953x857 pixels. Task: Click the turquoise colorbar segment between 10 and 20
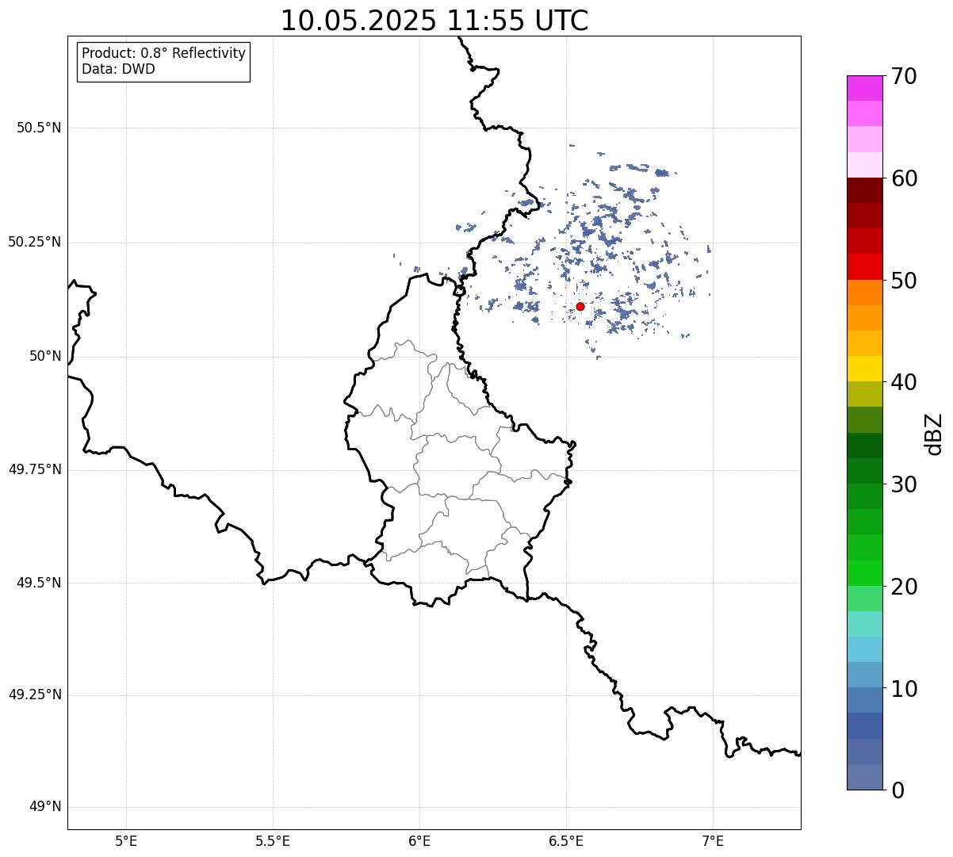pyautogui.click(x=864, y=624)
